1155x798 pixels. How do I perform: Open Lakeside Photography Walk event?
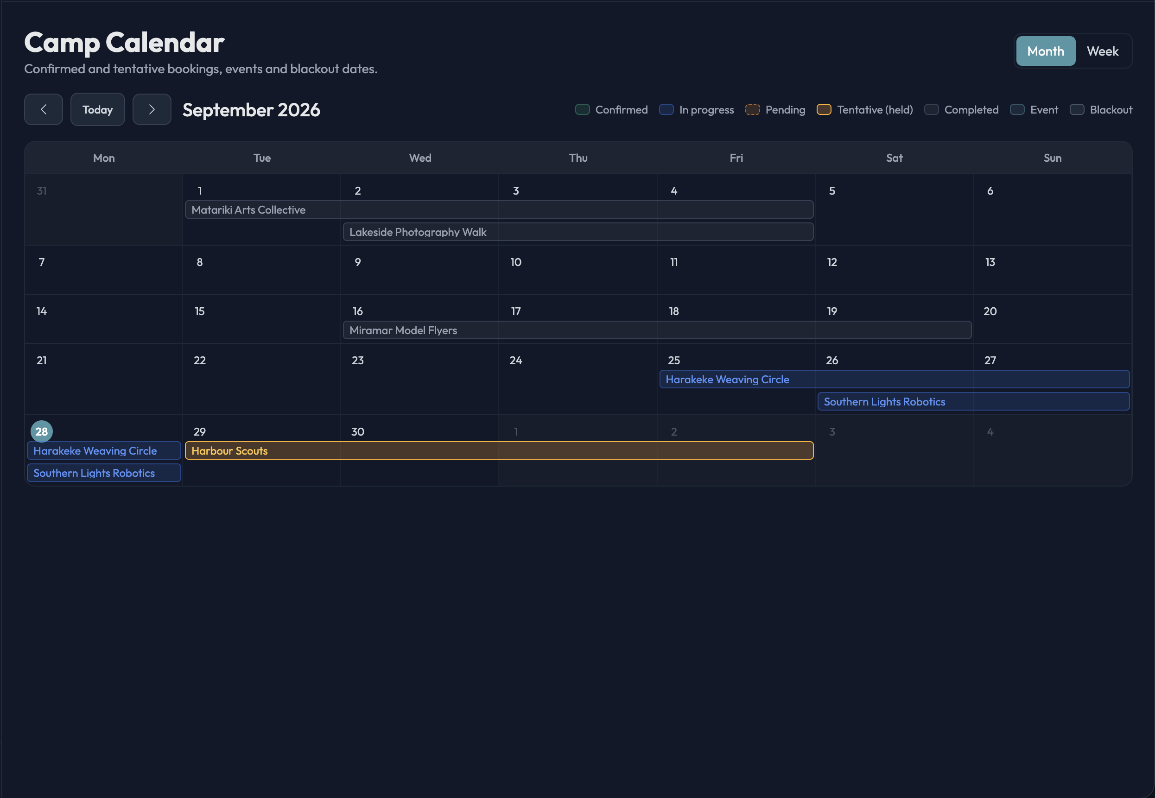(x=578, y=232)
